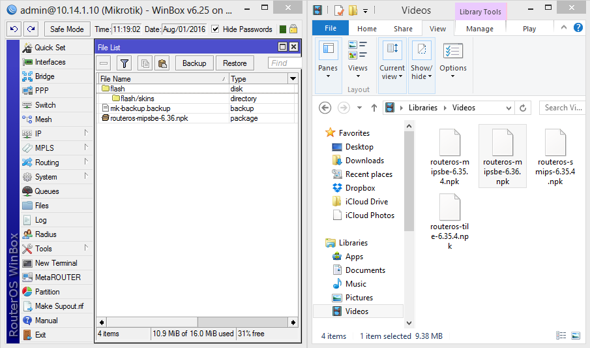Expand the MPLS submenu

click(x=86, y=147)
